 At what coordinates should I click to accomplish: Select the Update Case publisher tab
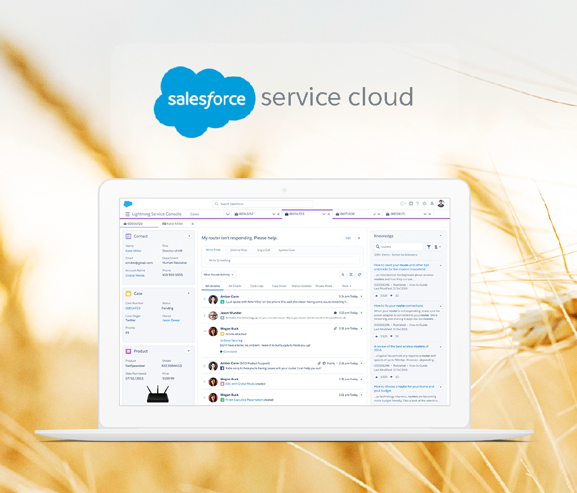(287, 250)
